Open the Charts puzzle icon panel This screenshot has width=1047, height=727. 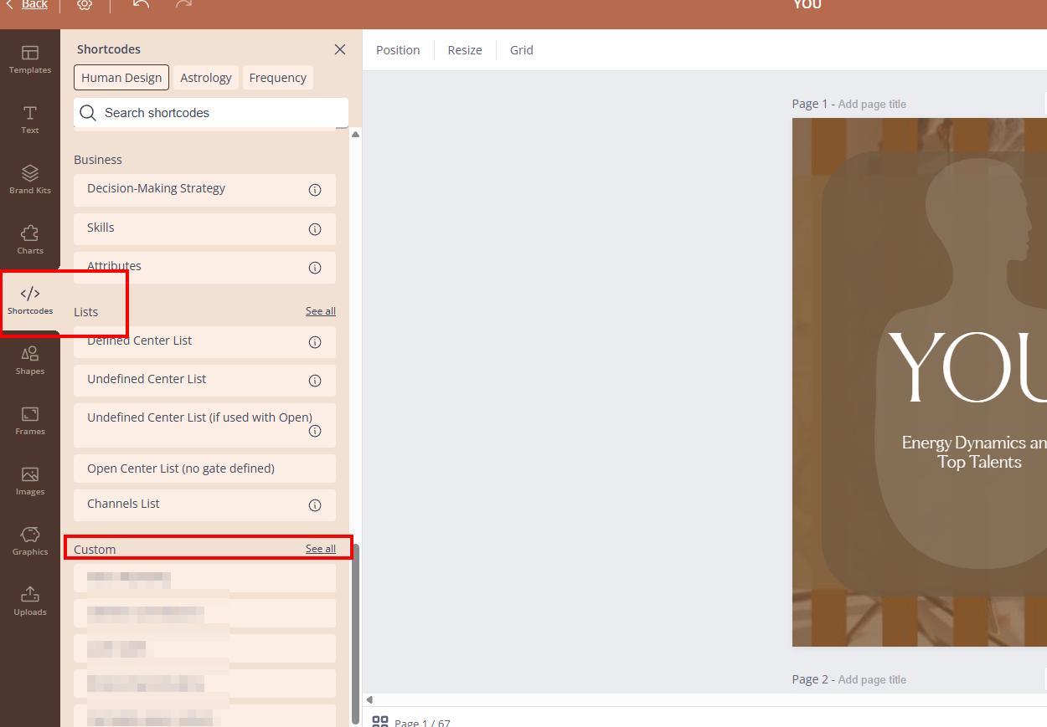point(30,240)
